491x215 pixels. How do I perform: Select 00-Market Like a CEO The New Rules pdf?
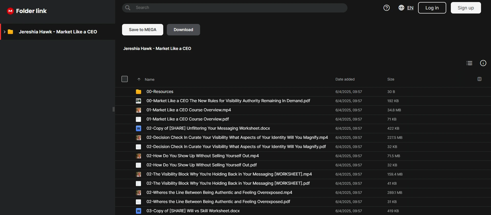point(228,101)
